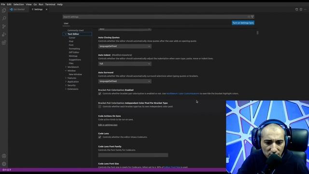Image resolution: width=309 pixels, height=174 pixels.
Task: Open the Help menu
Action: (60, 4)
